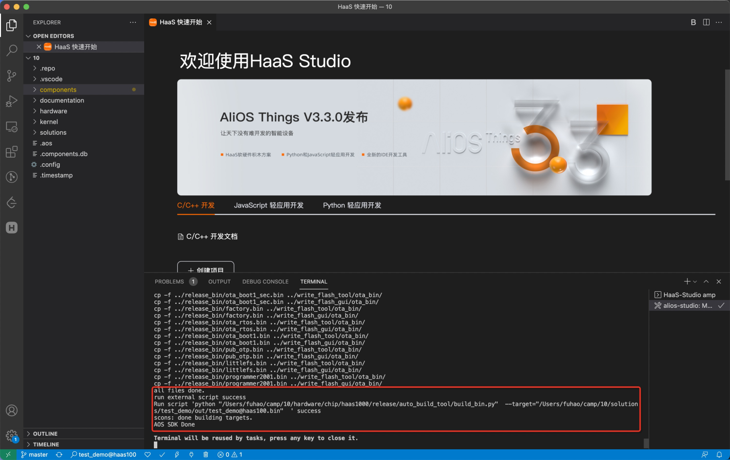Collapse the 10 workspace folder section
Image resolution: width=730 pixels, height=460 pixels.
(x=84, y=58)
